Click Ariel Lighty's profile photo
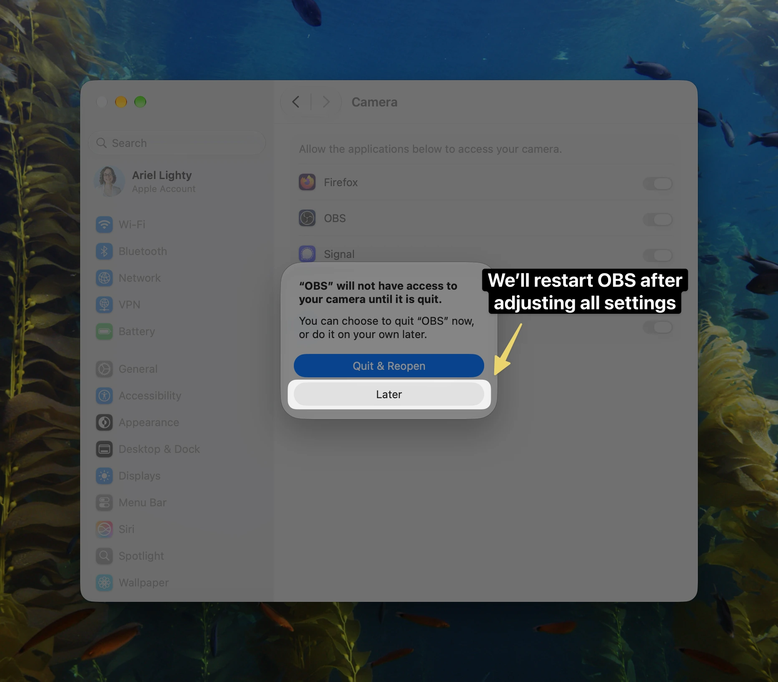The width and height of the screenshot is (778, 682). click(x=109, y=182)
